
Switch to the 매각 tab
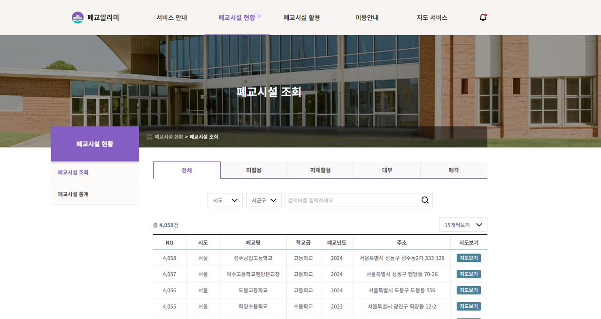click(x=454, y=170)
